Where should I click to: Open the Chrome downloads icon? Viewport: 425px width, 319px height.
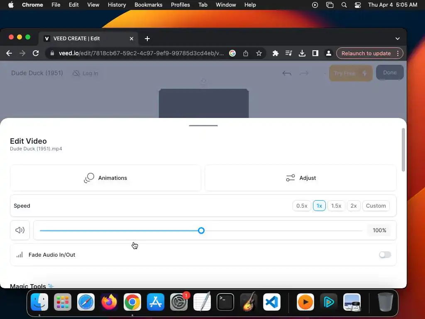click(x=302, y=54)
